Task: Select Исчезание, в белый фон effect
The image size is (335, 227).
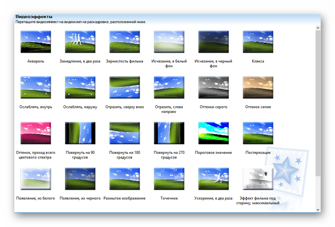Action: coord(169,42)
